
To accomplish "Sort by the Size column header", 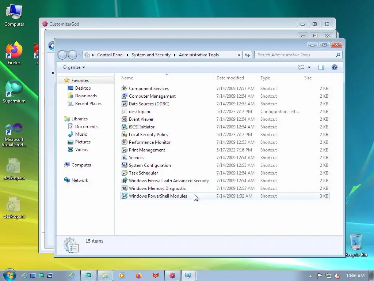I will [x=317, y=78].
